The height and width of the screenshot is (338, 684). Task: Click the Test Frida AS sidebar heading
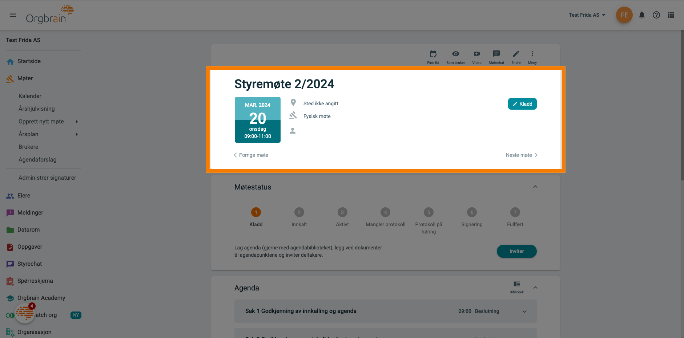point(23,40)
